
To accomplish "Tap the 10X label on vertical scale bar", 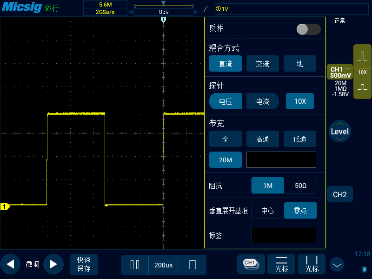I will click(363, 72).
